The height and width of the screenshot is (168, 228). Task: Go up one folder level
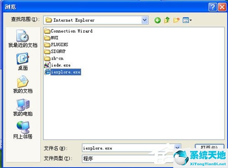click(x=167, y=20)
